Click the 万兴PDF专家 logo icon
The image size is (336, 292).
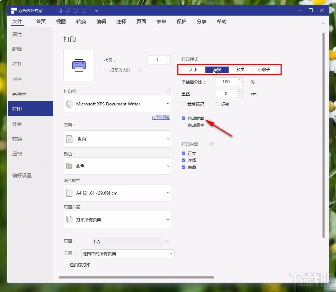point(13,10)
